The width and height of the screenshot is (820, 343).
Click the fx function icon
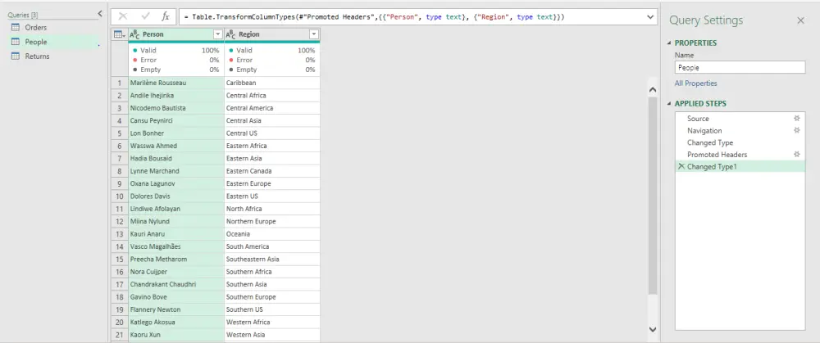[166, 16]
